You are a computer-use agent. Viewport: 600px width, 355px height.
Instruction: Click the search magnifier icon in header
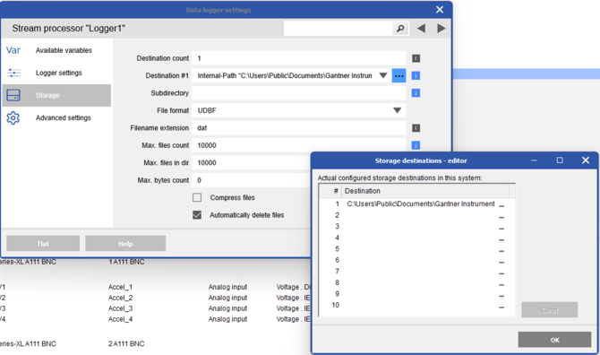400,29
